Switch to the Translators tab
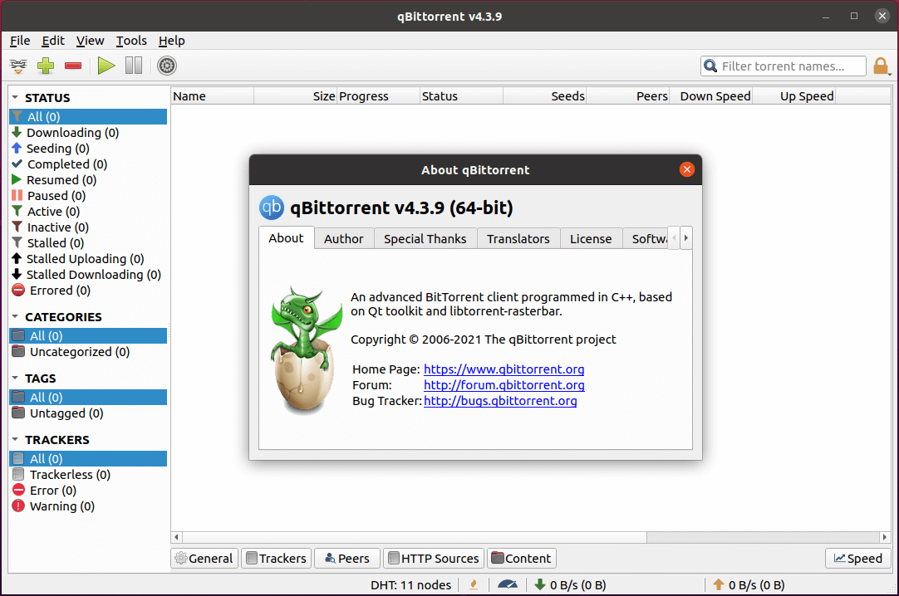Viewport: 899px width, 596px height. (x=518, y=239)
